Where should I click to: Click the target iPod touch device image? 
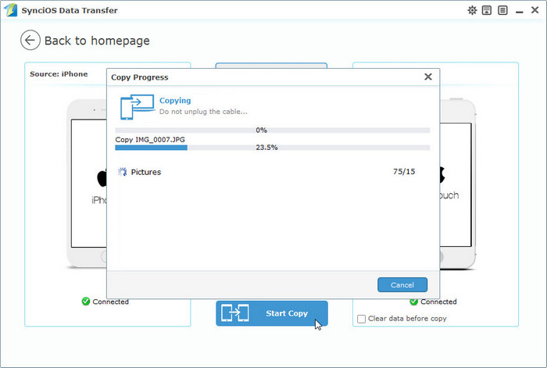[x=458, y=184]
